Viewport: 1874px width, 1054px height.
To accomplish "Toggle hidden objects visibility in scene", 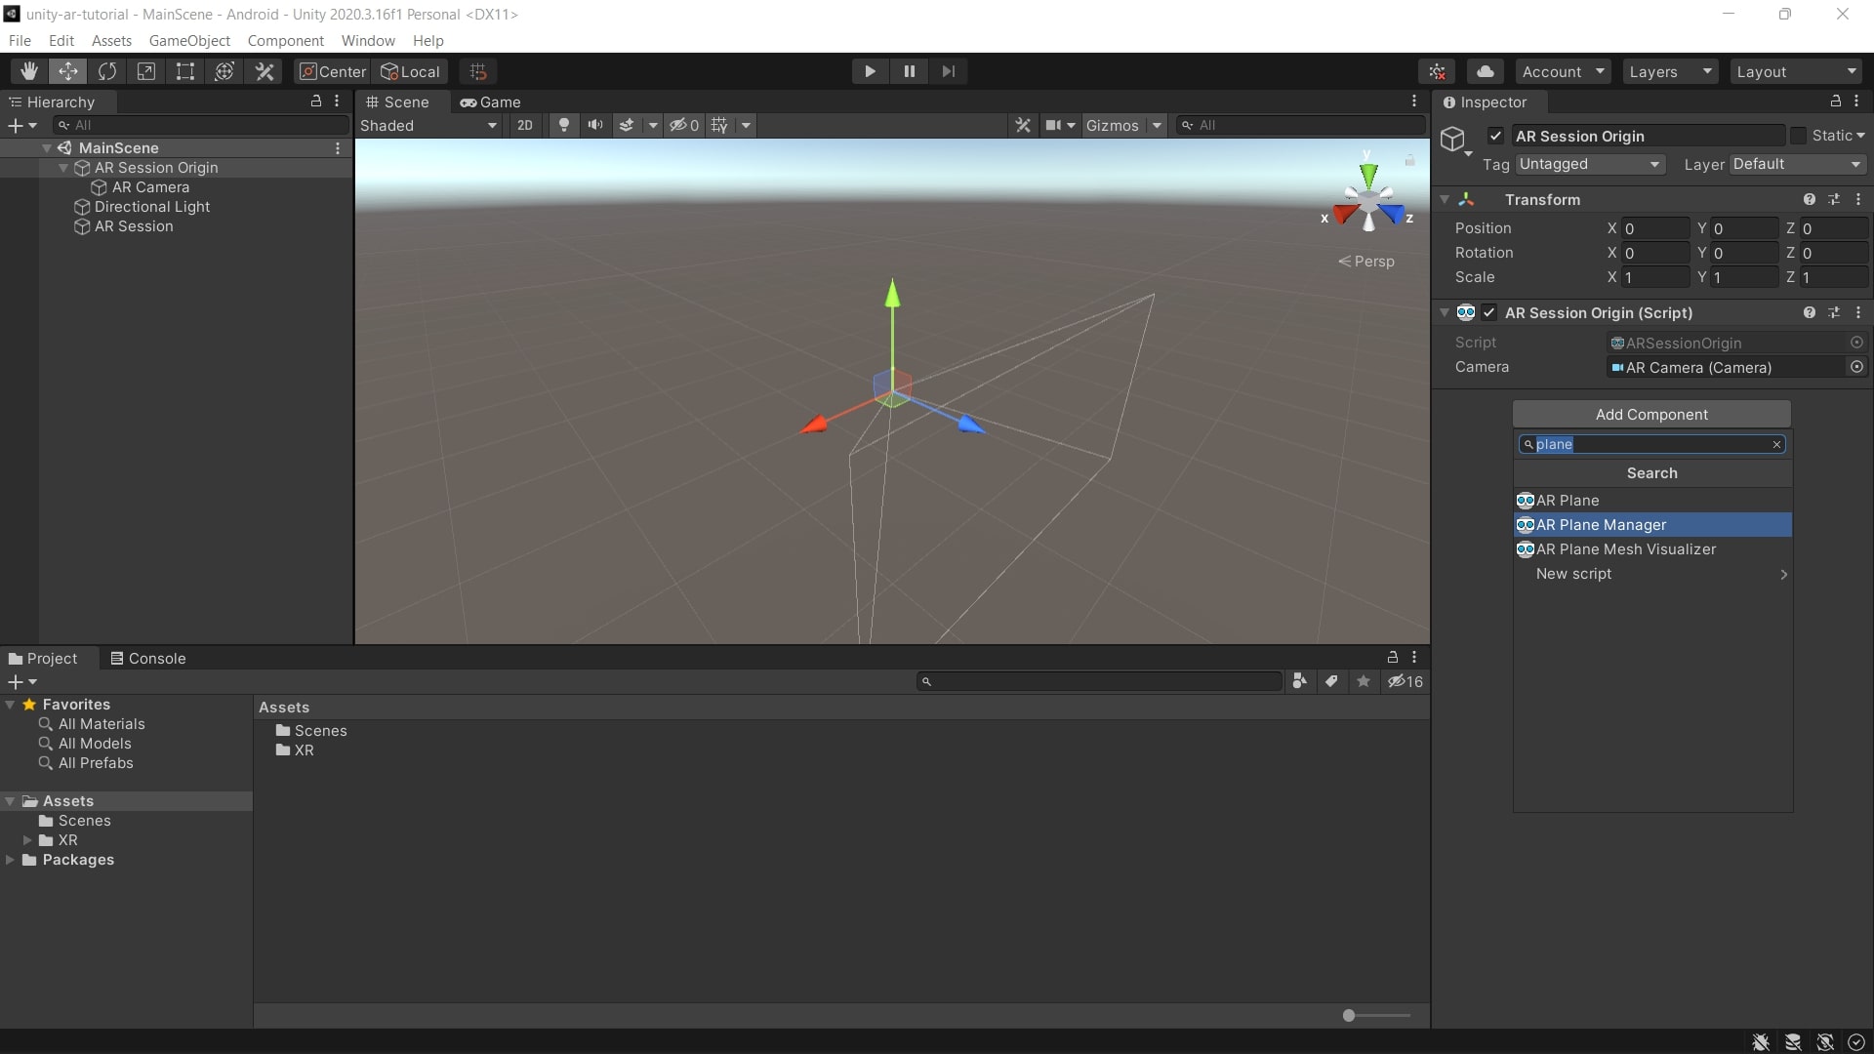I will point(684,125).
